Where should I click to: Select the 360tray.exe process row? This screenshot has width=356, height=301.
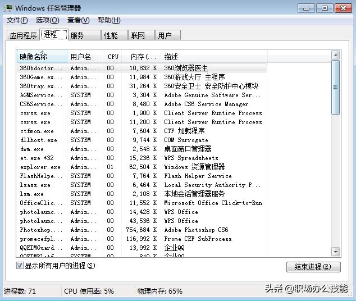[x=142, y=86]
